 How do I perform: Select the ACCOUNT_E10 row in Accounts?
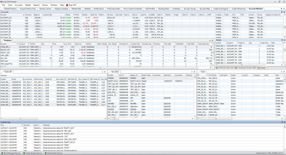[x=142, y=18]
